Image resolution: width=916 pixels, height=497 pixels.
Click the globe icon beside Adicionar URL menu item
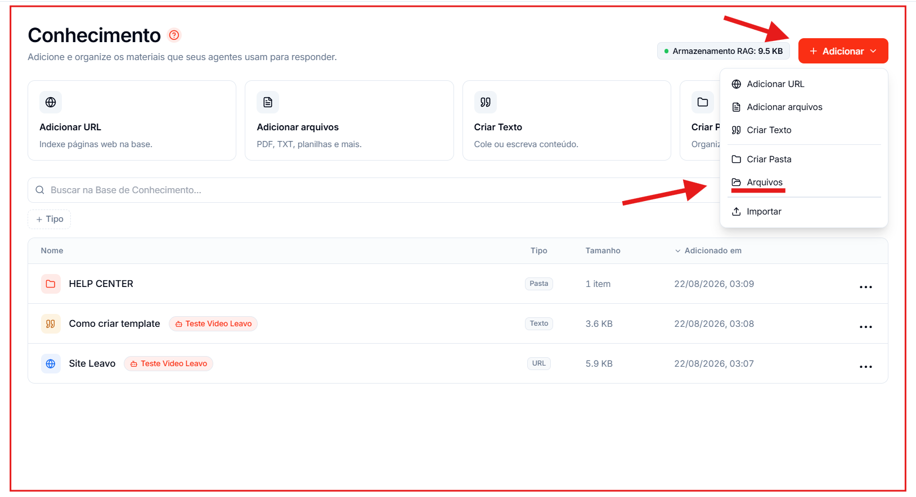(736, 84)
